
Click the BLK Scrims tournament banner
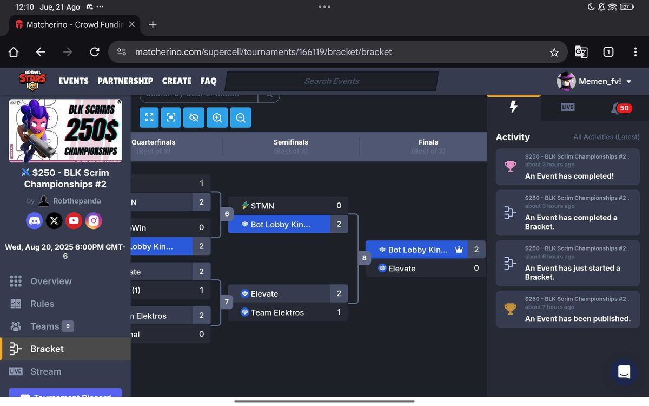[x=65, y=131]
